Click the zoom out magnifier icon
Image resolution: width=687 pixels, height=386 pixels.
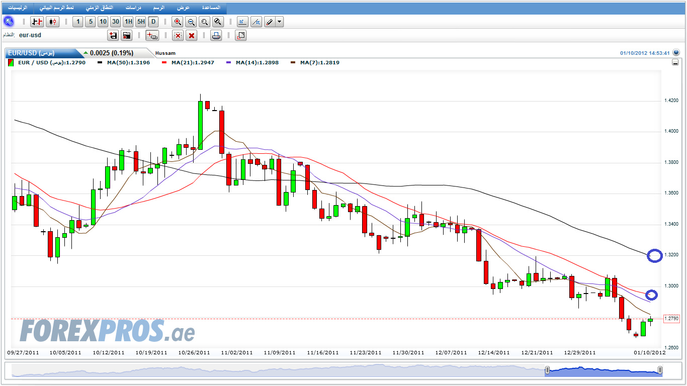coord(191,22)
